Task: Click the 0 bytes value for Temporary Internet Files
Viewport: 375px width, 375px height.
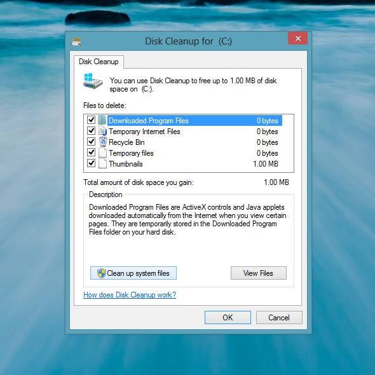Action: (x=268, y=132)
